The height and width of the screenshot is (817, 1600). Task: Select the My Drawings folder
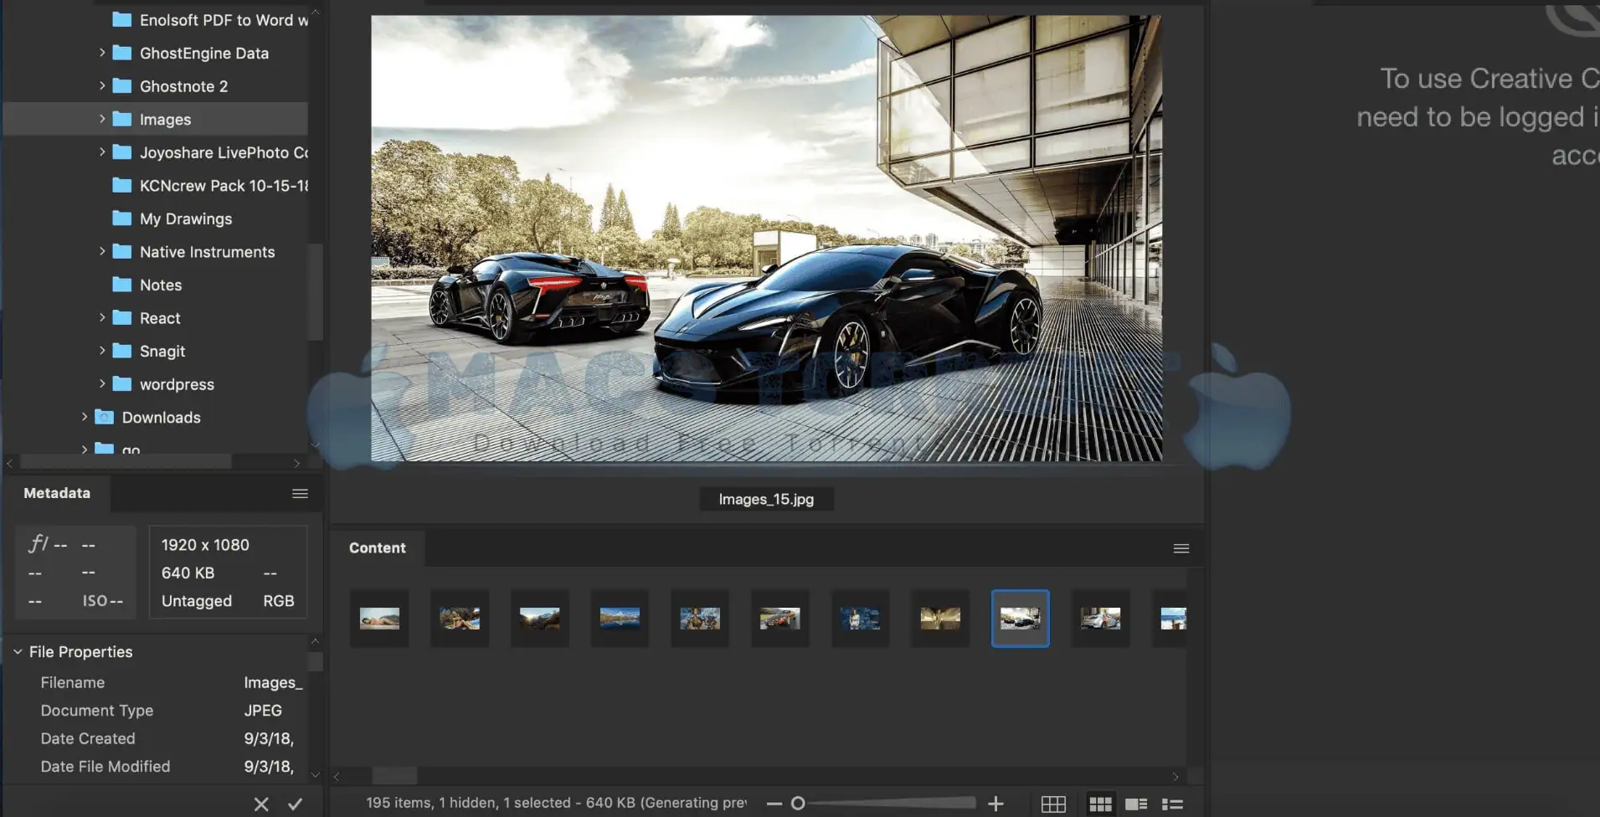click(x=172, y=218)
